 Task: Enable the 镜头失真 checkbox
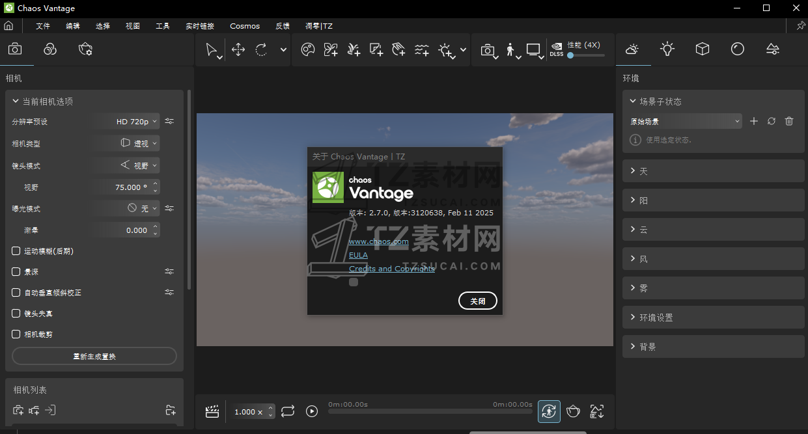pyautogui.click(x=16, y=314)
